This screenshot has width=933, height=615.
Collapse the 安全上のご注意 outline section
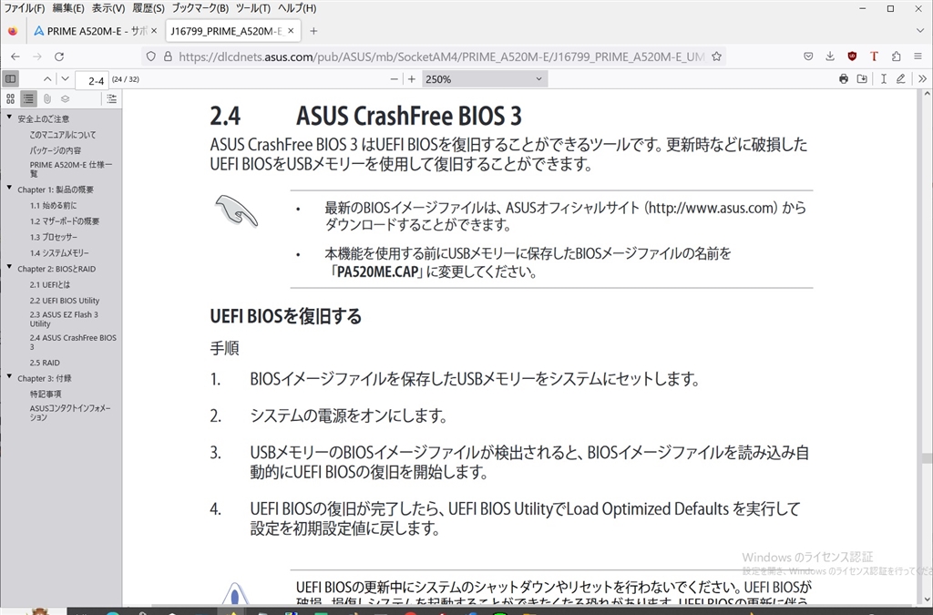pos(9,118)
